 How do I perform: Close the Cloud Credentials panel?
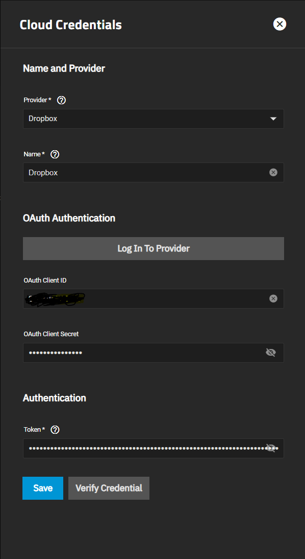tap(279, 24)
